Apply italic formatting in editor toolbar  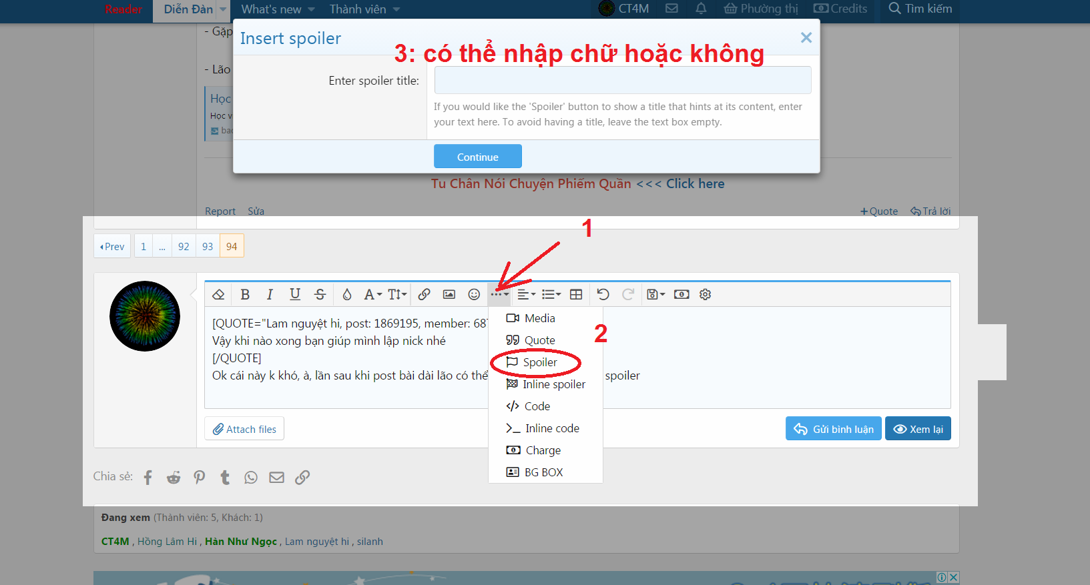(x=270, y=294)
